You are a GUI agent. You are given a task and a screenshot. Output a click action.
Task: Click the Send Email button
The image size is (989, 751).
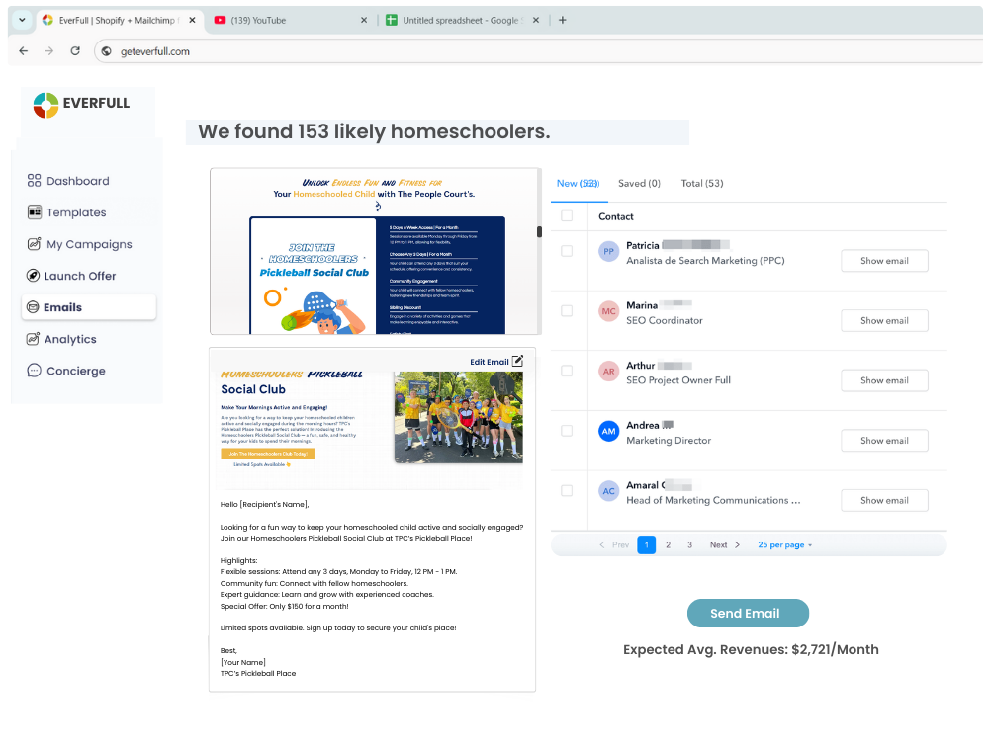click(748, 613)
